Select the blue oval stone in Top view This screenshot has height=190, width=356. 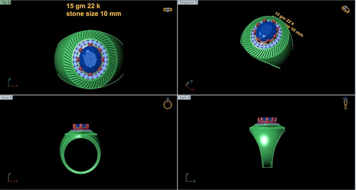(x=91, y=59)
